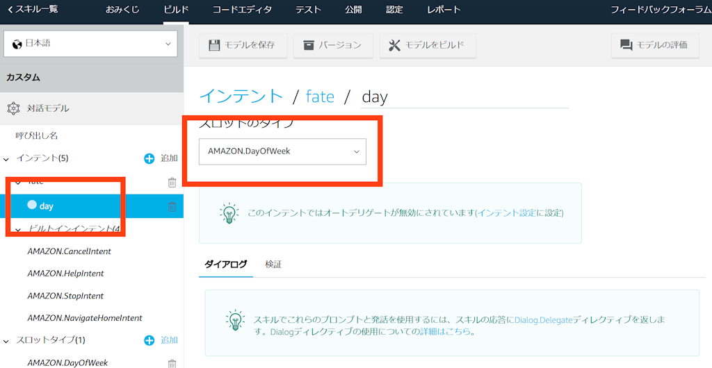Switch to the コードエディタ tab

coord(242,10)
